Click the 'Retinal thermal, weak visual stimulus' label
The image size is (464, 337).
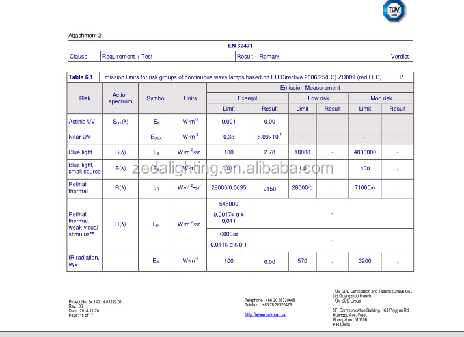pos(83,224)
